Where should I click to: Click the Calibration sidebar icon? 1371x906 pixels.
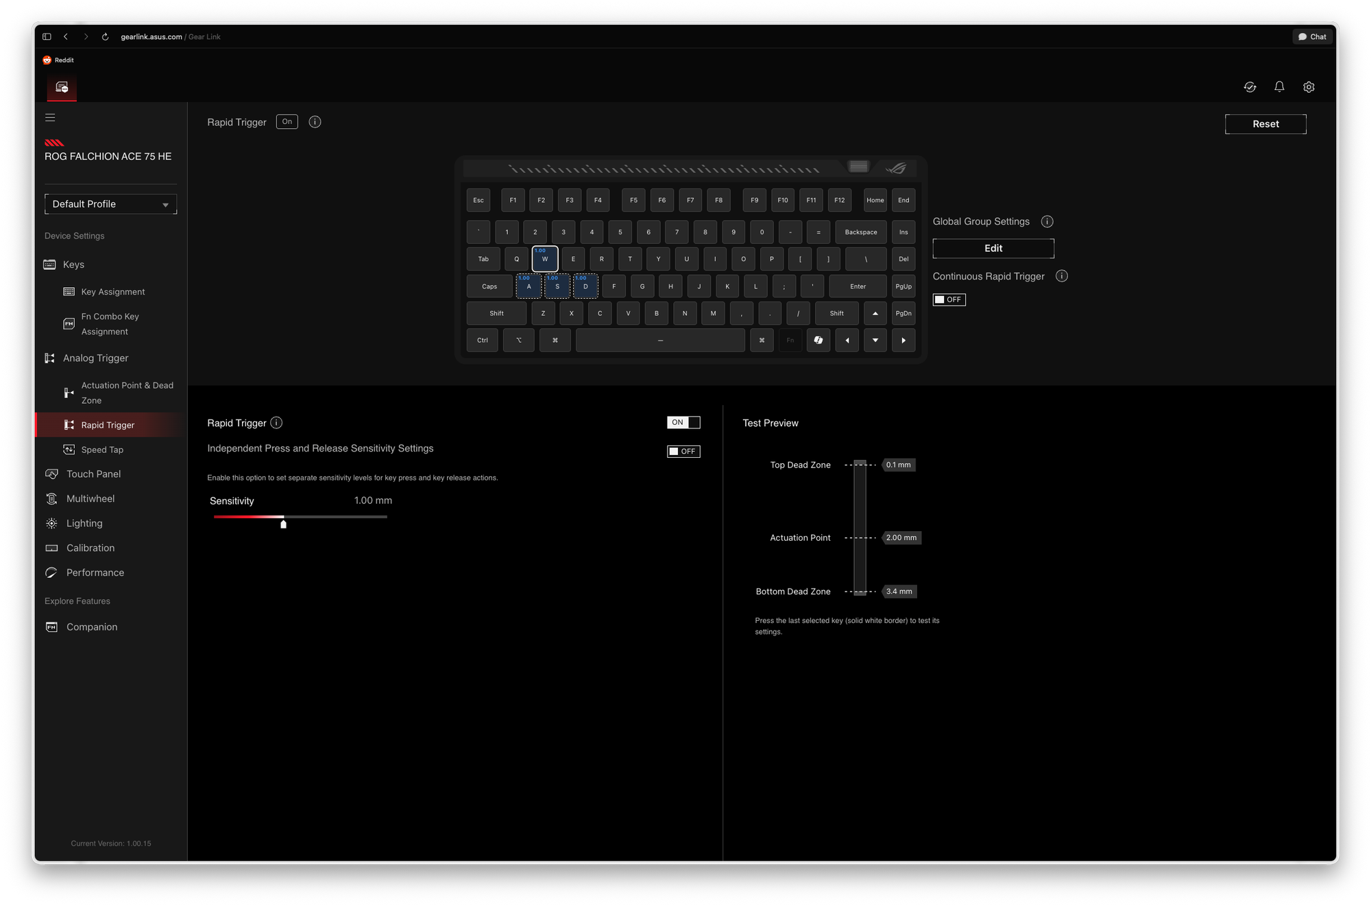click(x=51, y=548)
